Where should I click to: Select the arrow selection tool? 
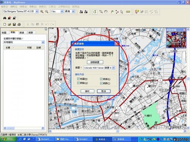122,12
